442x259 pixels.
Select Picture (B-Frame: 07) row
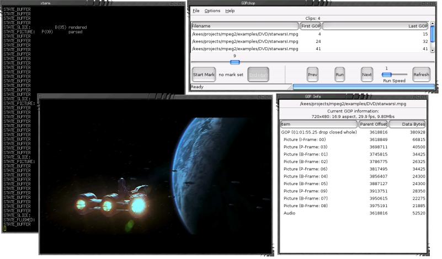353,198
